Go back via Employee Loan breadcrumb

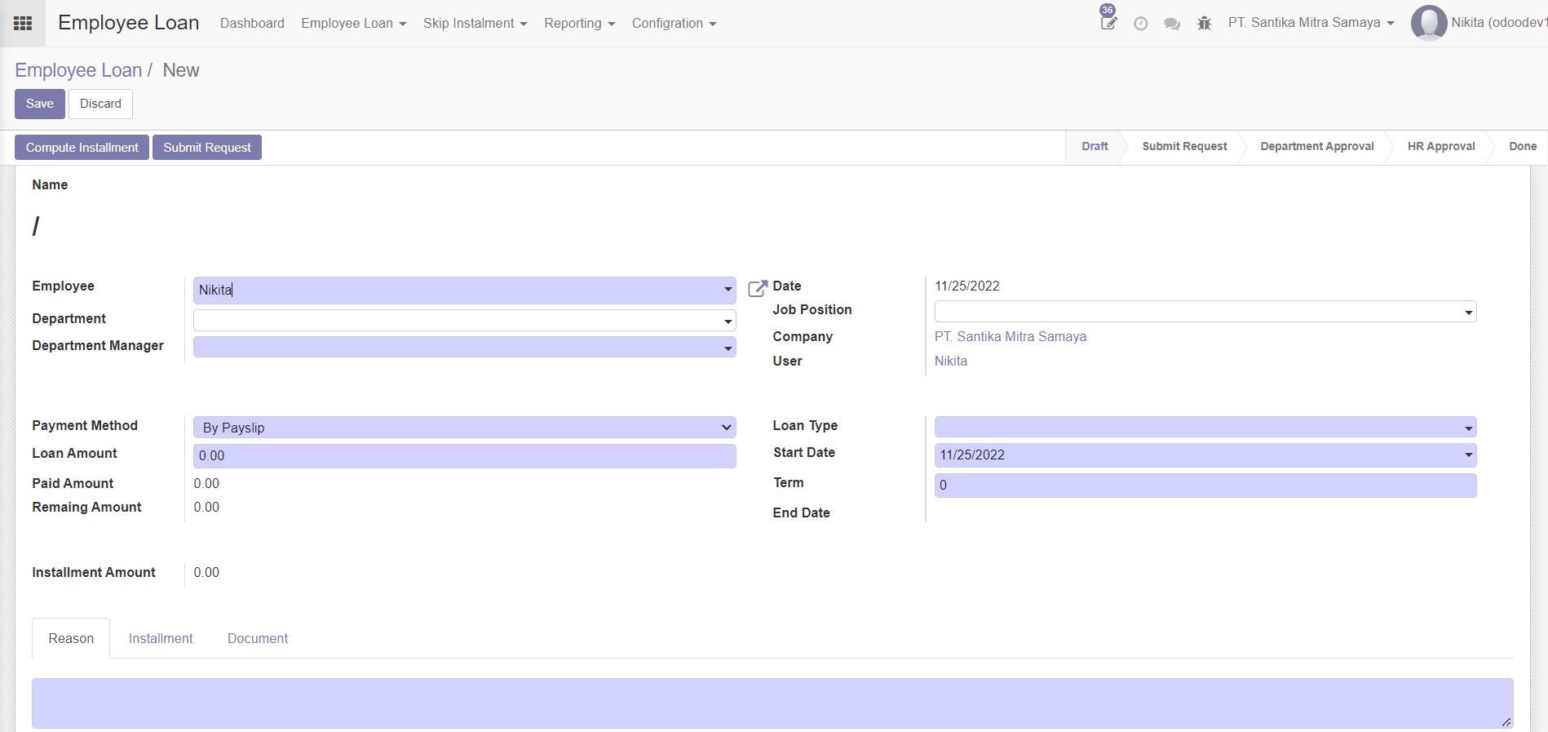coord(78,70)
